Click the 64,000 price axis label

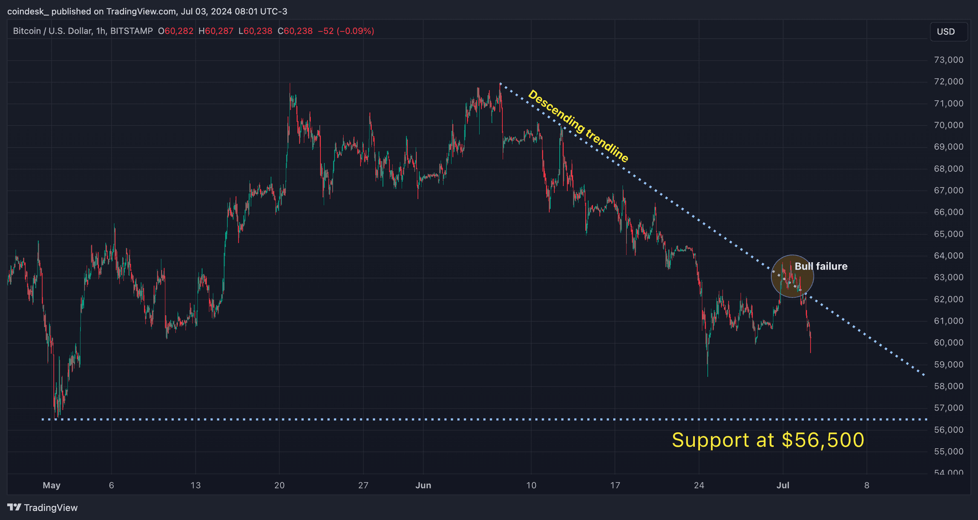[x=948, y=256]
